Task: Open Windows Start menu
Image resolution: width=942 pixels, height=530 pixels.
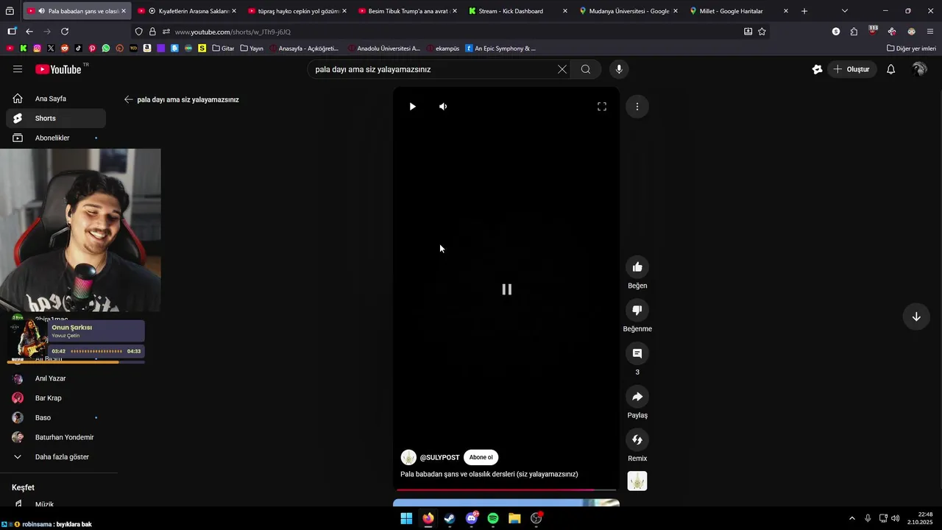Action: [x=406, y=518]
